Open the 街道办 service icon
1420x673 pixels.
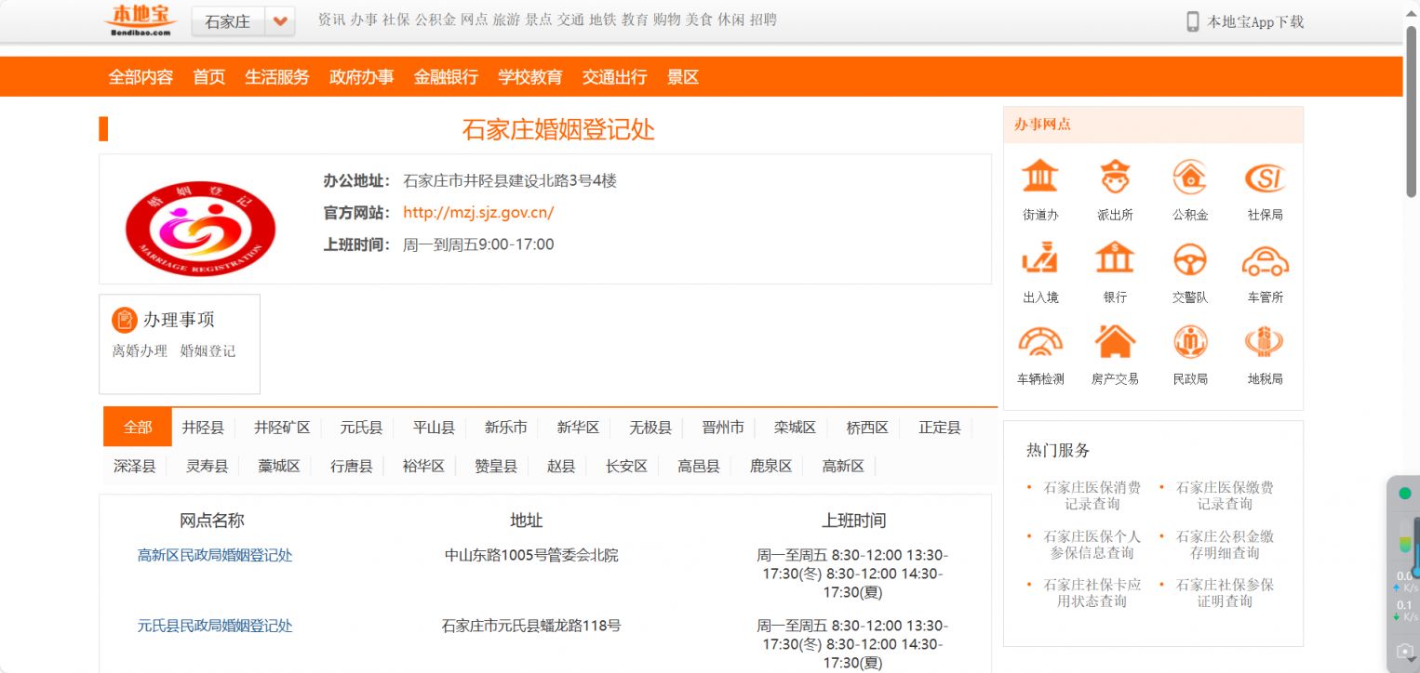tap(1039, 178)
